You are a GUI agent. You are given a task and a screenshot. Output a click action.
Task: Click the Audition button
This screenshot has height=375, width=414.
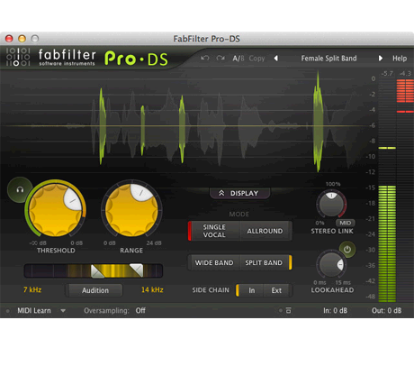point(95,290)
